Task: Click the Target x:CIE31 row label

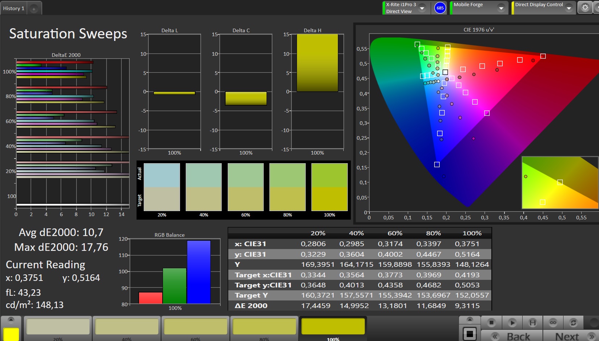Action: click(263, 275)
